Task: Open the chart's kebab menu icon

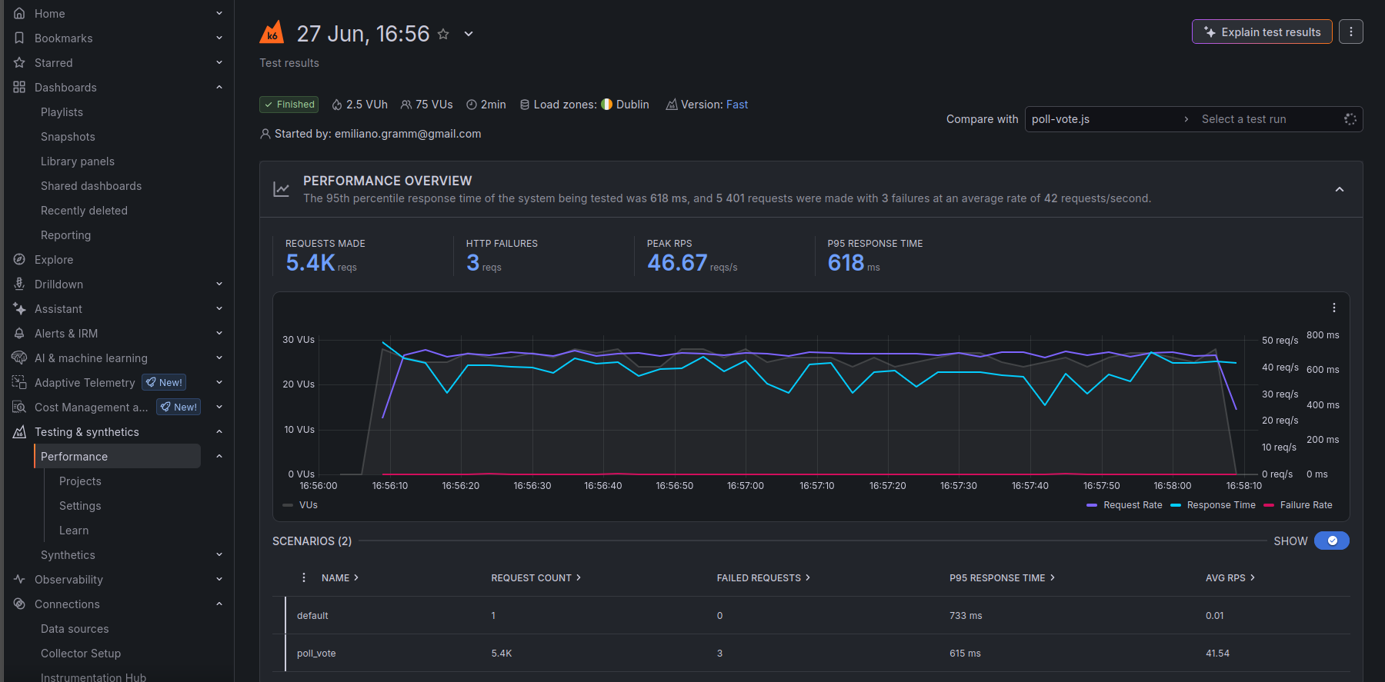Action: pos(1334,308)
